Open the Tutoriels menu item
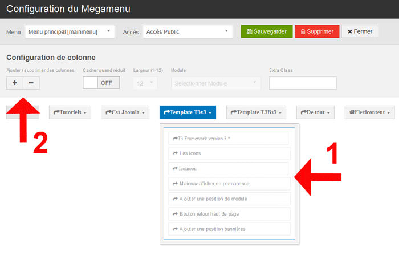399x263 pixels. point(71,113)
